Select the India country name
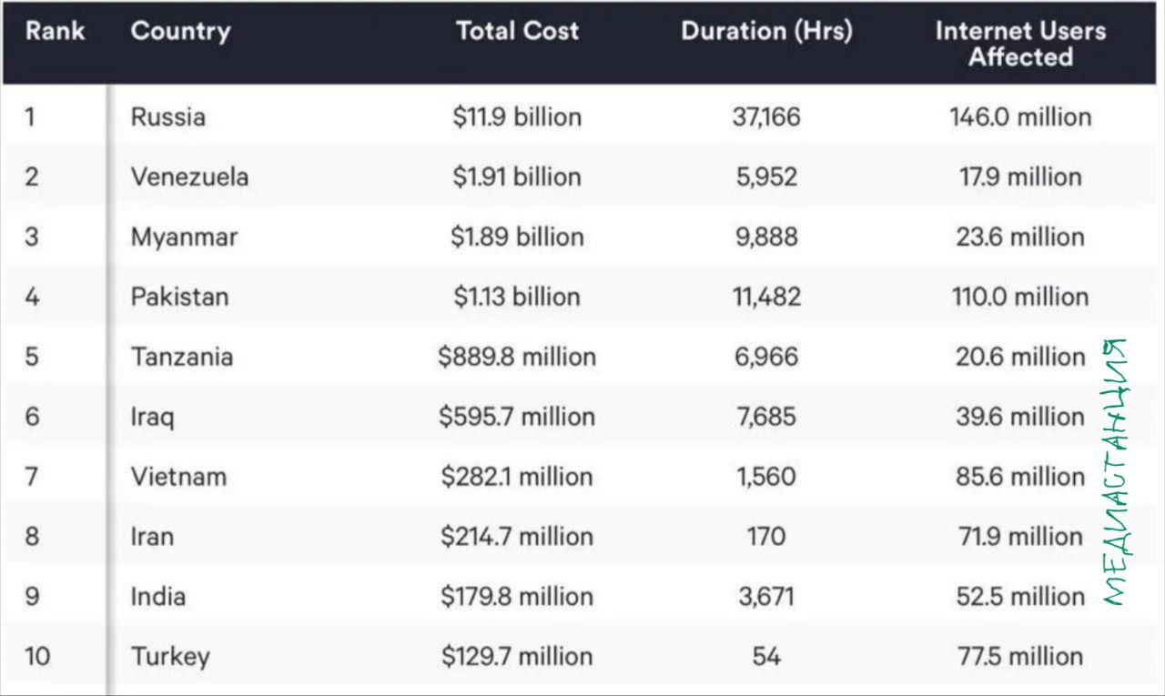 [158, 597]
